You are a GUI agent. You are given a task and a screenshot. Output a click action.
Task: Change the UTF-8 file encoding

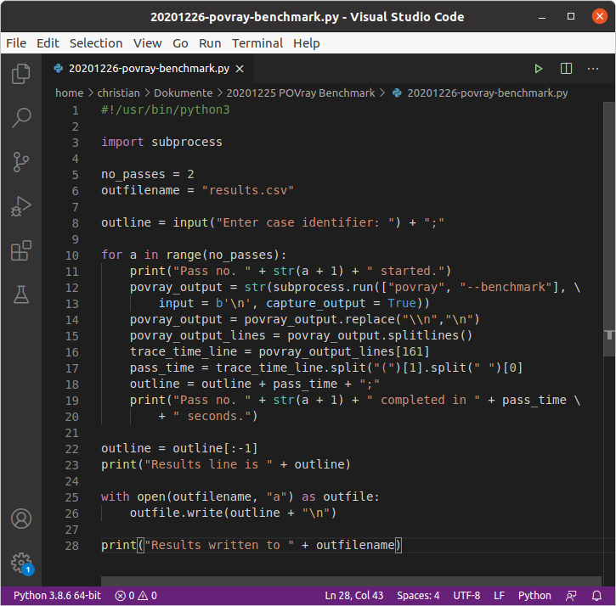(466, 596)
